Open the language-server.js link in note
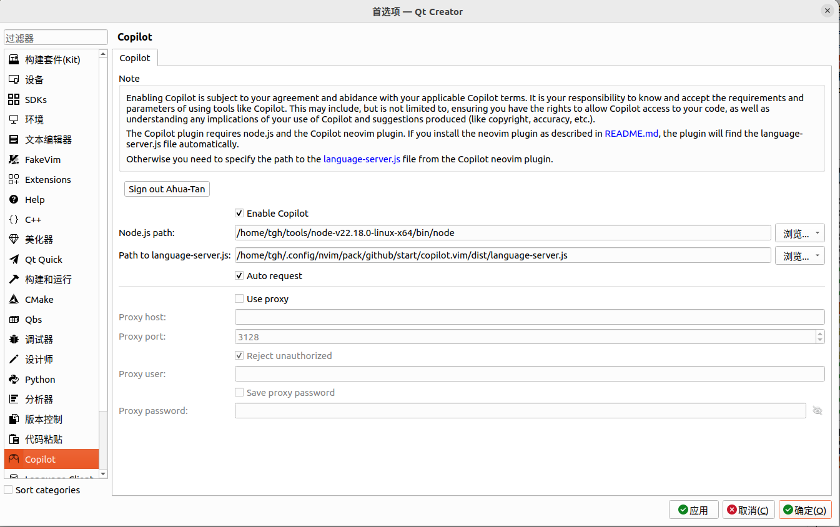The image size is (840, 527). (362, 159)
